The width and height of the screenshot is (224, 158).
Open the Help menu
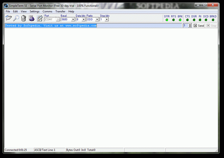pos(71,12)
